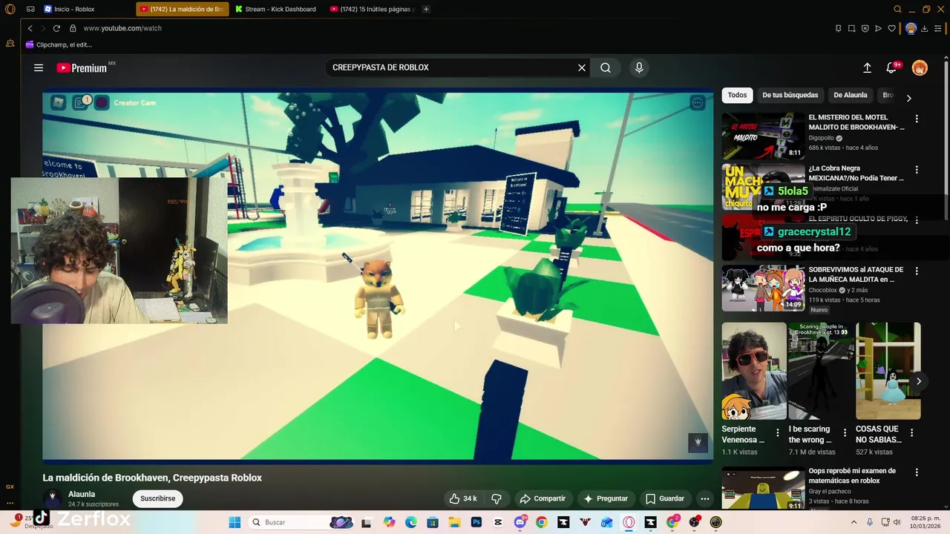Viewport: 950px width, 534px height.
Task: Open options for I be scaring short
Action: pos(845,432)
